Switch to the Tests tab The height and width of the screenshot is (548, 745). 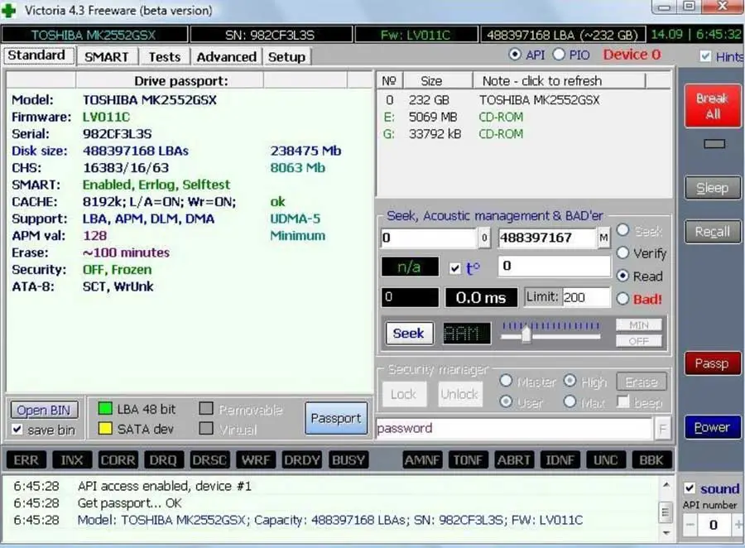[165, 56]
